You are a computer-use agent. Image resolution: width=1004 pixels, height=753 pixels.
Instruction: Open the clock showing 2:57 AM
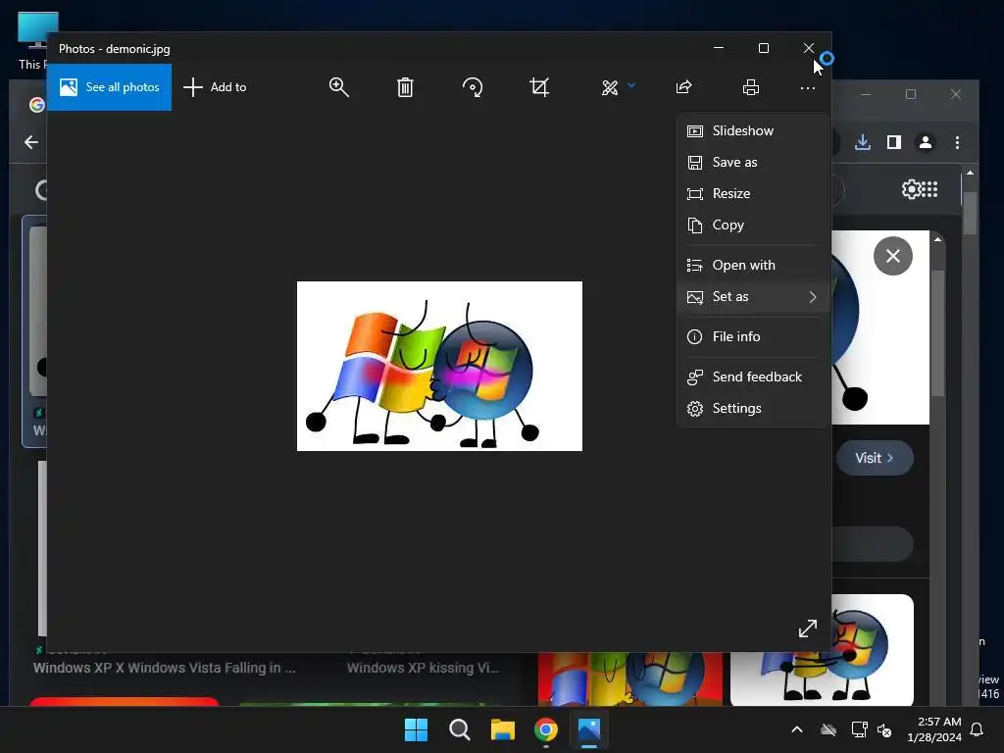[x=934, y=729]
